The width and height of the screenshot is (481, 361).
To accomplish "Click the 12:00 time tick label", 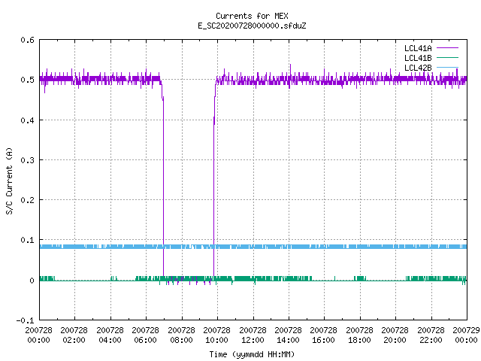I will (253, 340).
